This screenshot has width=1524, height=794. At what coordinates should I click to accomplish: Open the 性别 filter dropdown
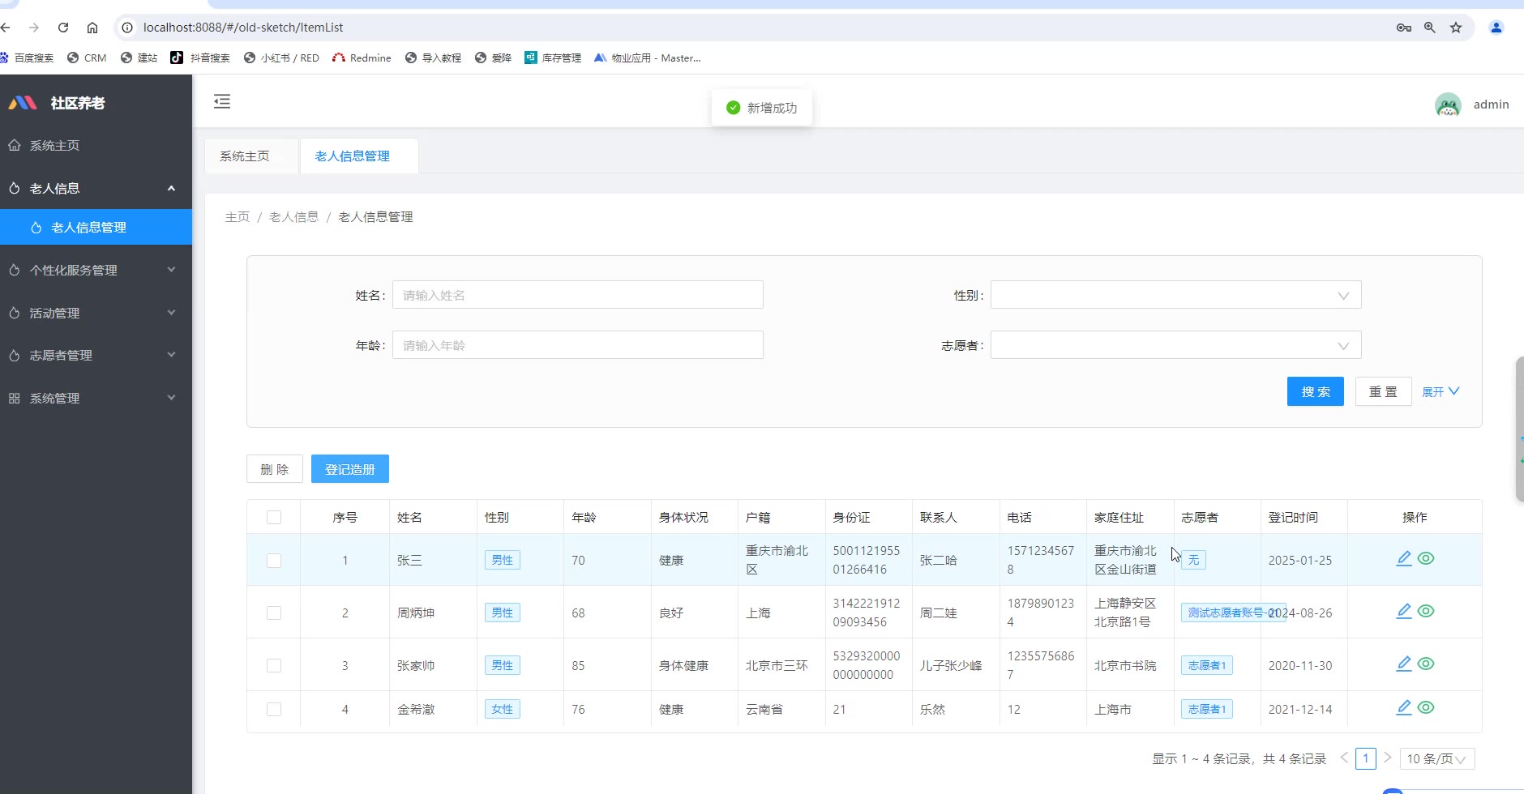(1175, 295)
